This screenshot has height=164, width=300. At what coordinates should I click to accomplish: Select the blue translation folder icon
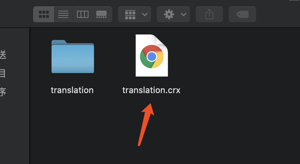[x=73, y=57]
